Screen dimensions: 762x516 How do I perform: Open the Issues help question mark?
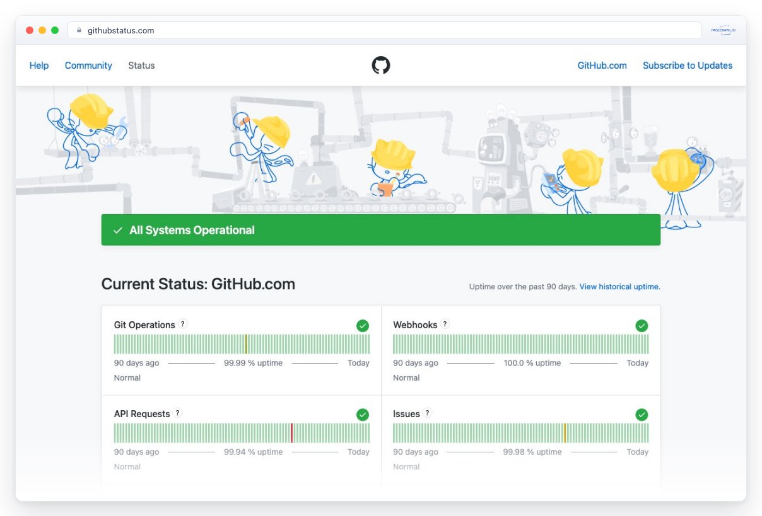tap(428, 413)
